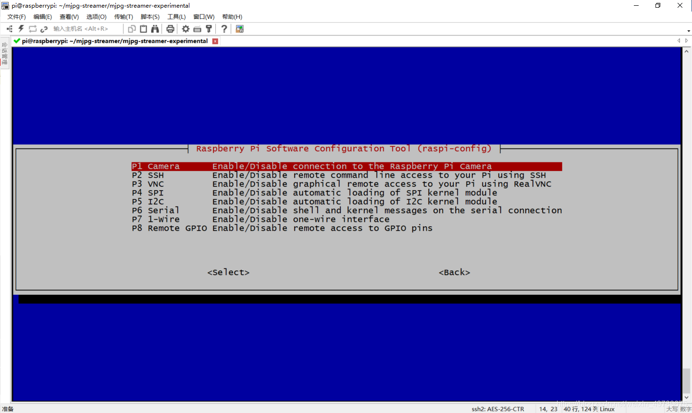
Task: Expand the toolbar overflow dropdown arrow
Action: (688, 31)
